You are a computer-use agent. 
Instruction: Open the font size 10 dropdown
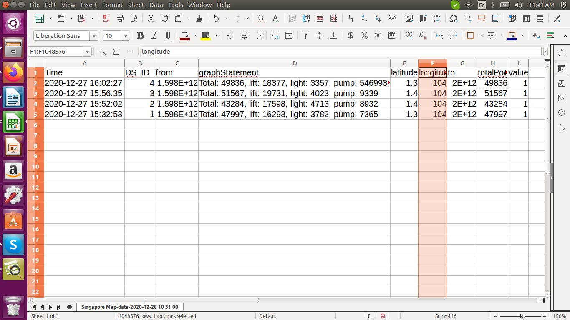tap(126, 36)
